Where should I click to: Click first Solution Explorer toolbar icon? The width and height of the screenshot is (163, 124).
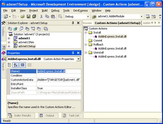pyautogui.click(x=10, y=29)
